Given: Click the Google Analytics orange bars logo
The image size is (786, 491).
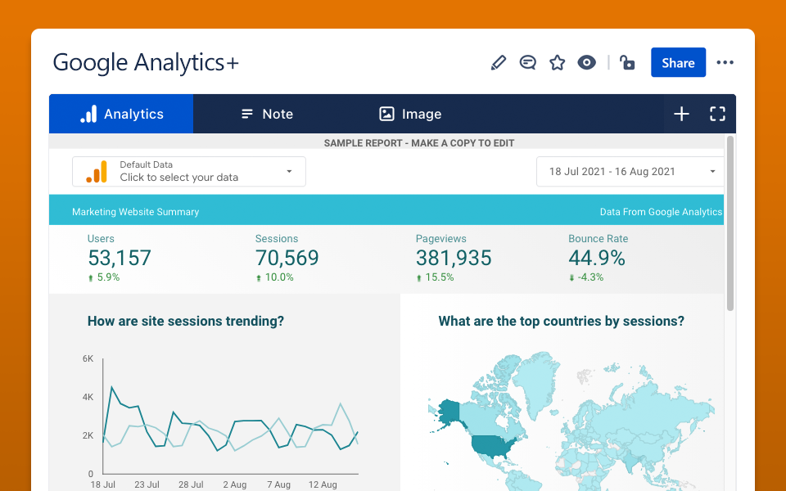Looking at the screenshot, I should coord(97,171).
